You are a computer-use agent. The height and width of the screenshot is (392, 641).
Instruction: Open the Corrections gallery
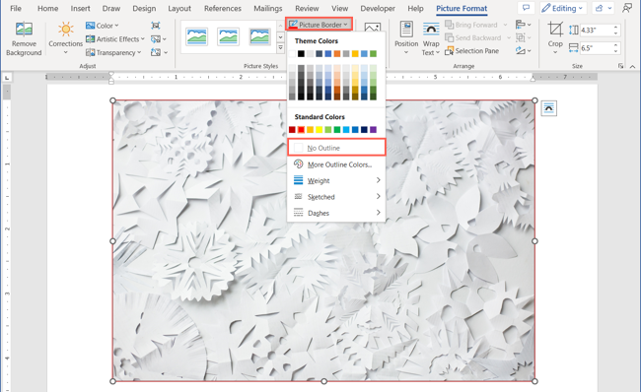point(65,39)
